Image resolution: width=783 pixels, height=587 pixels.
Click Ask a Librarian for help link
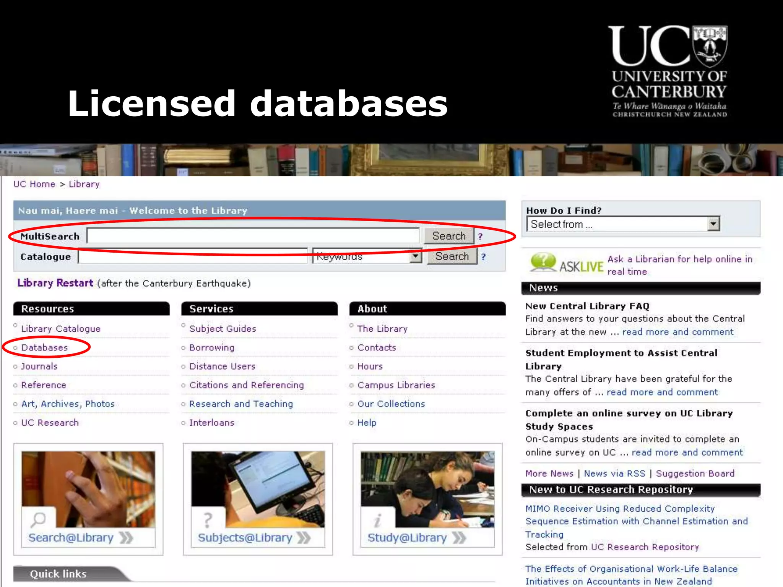pos(680,265)
